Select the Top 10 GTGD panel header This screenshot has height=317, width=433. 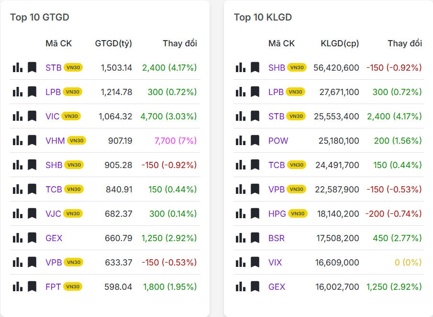click(39, 17)
